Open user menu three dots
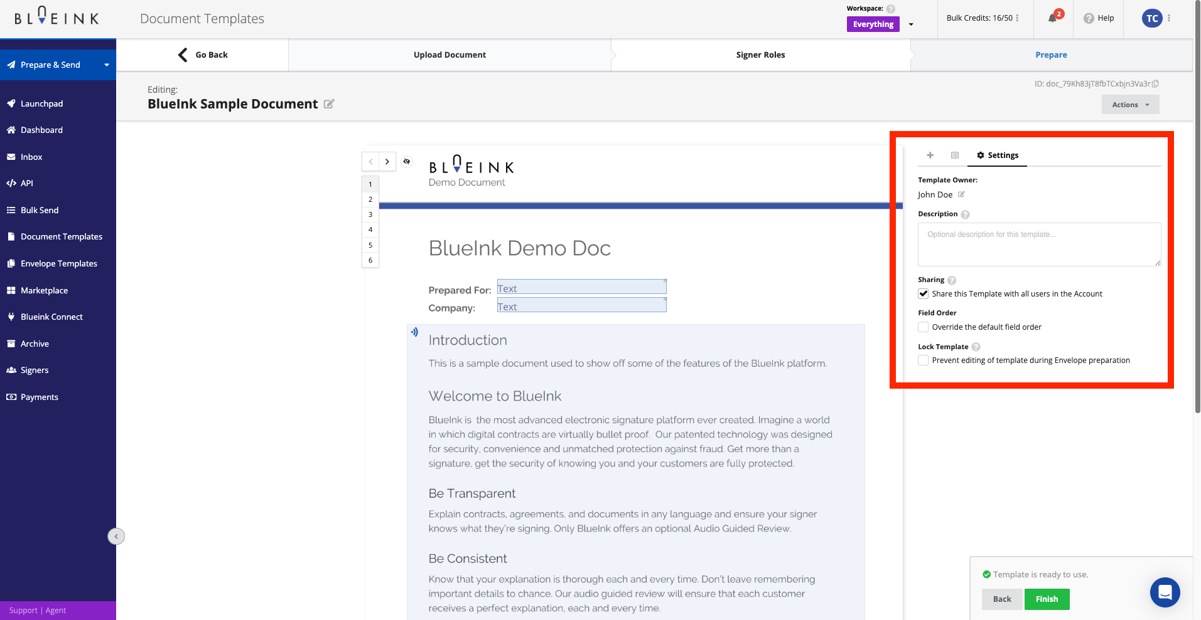 click(1169, 18)
